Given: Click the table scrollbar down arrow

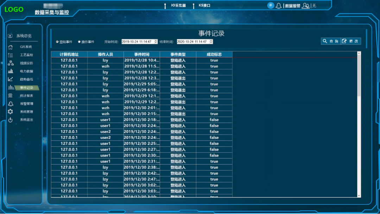Looking at the screenshot, I should point(359,196).
